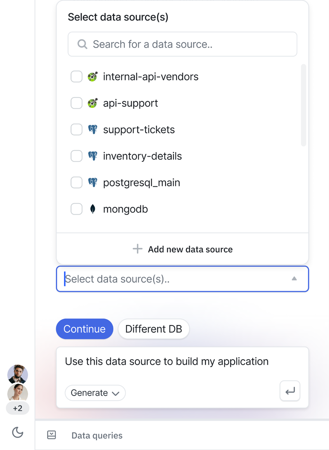Collapse the Select data source(s) dropdown arrow
Screen dimensions: 329x450
[294, 279]
